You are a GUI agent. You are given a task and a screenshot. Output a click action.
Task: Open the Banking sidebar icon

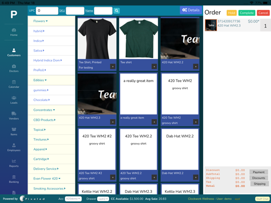coord(14,179)
